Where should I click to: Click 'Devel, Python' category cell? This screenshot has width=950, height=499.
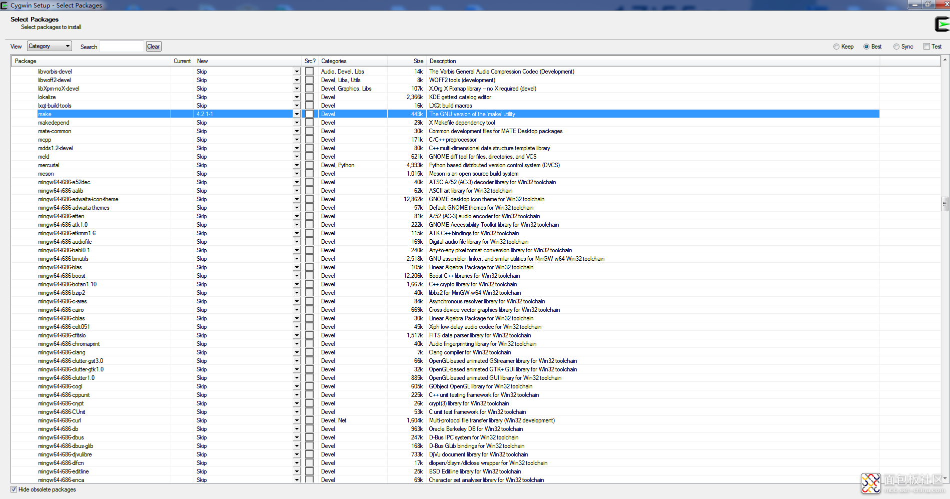point(338,165)
